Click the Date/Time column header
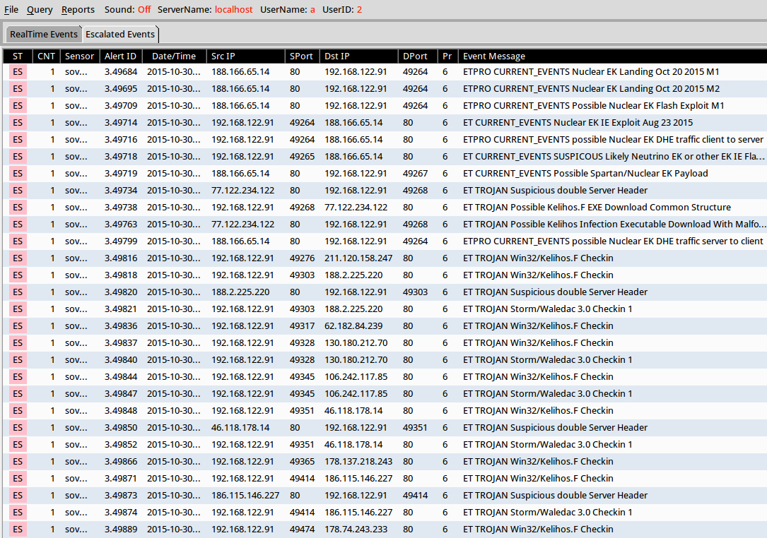 (x=174, y=56)
